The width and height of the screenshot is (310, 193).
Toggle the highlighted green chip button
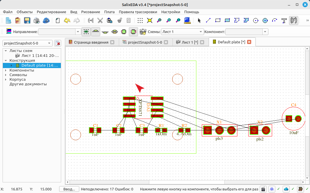click(133, 32)
